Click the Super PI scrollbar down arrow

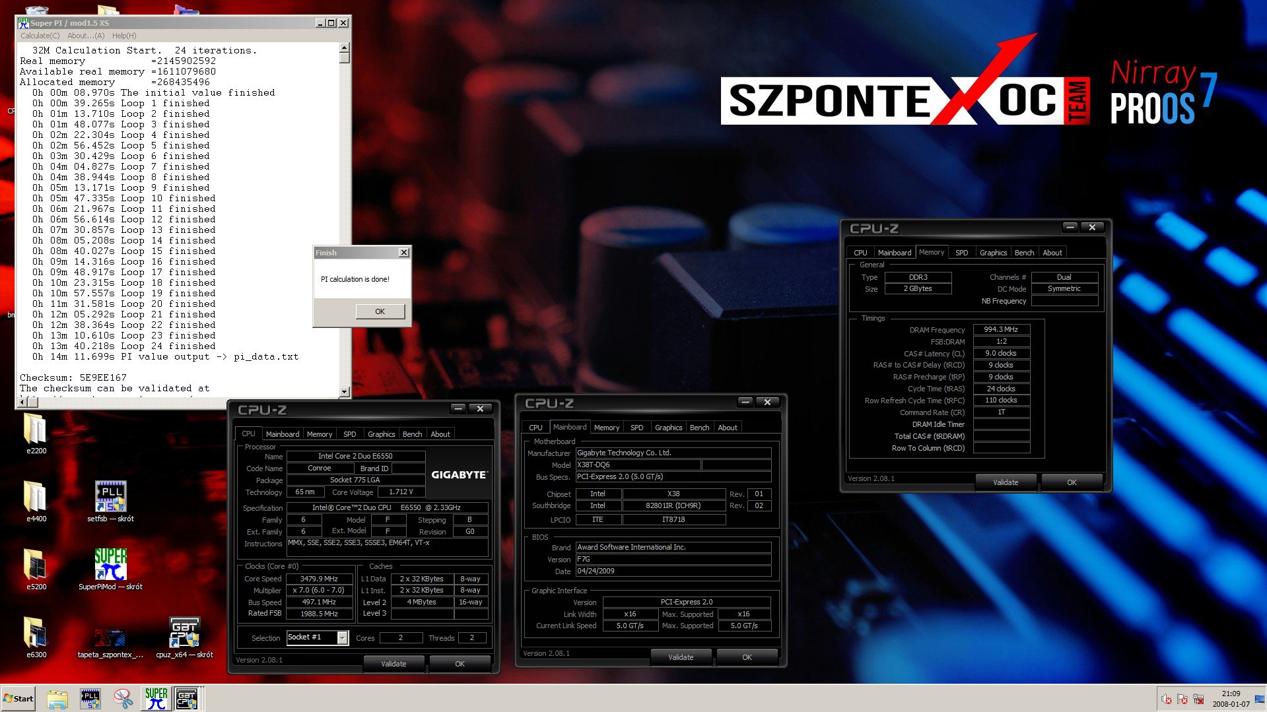point(344,392)
